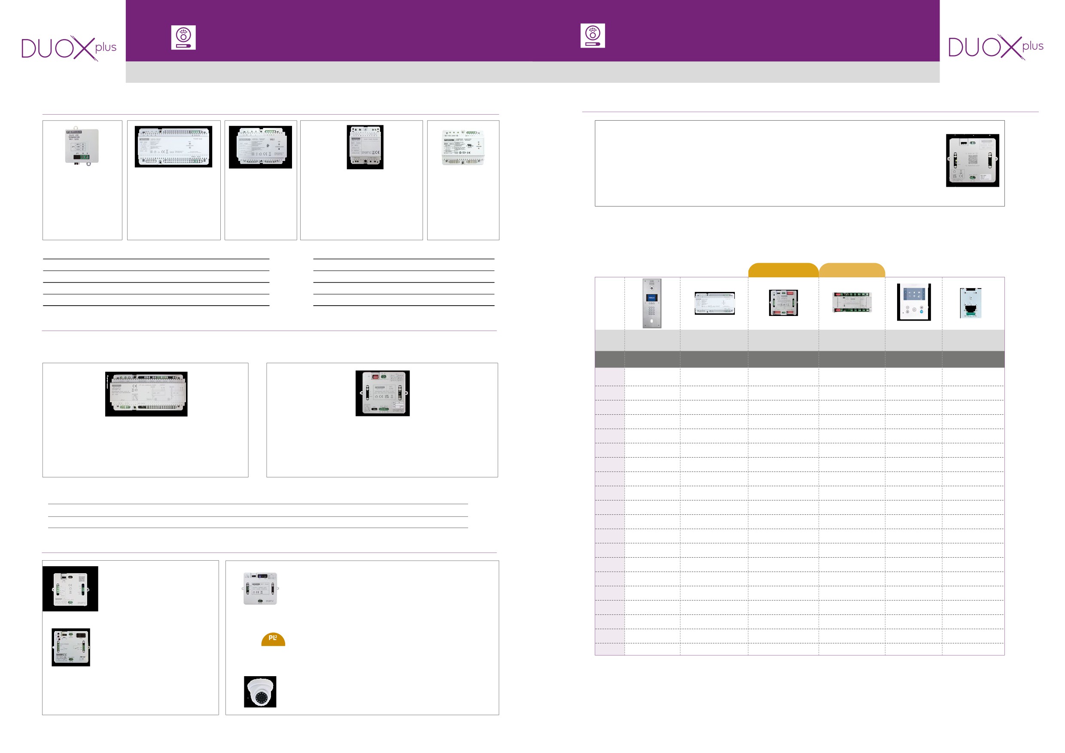Select the lighter gold tab above table
This screenshot has width=1065, height=753.
click(852, 270)
